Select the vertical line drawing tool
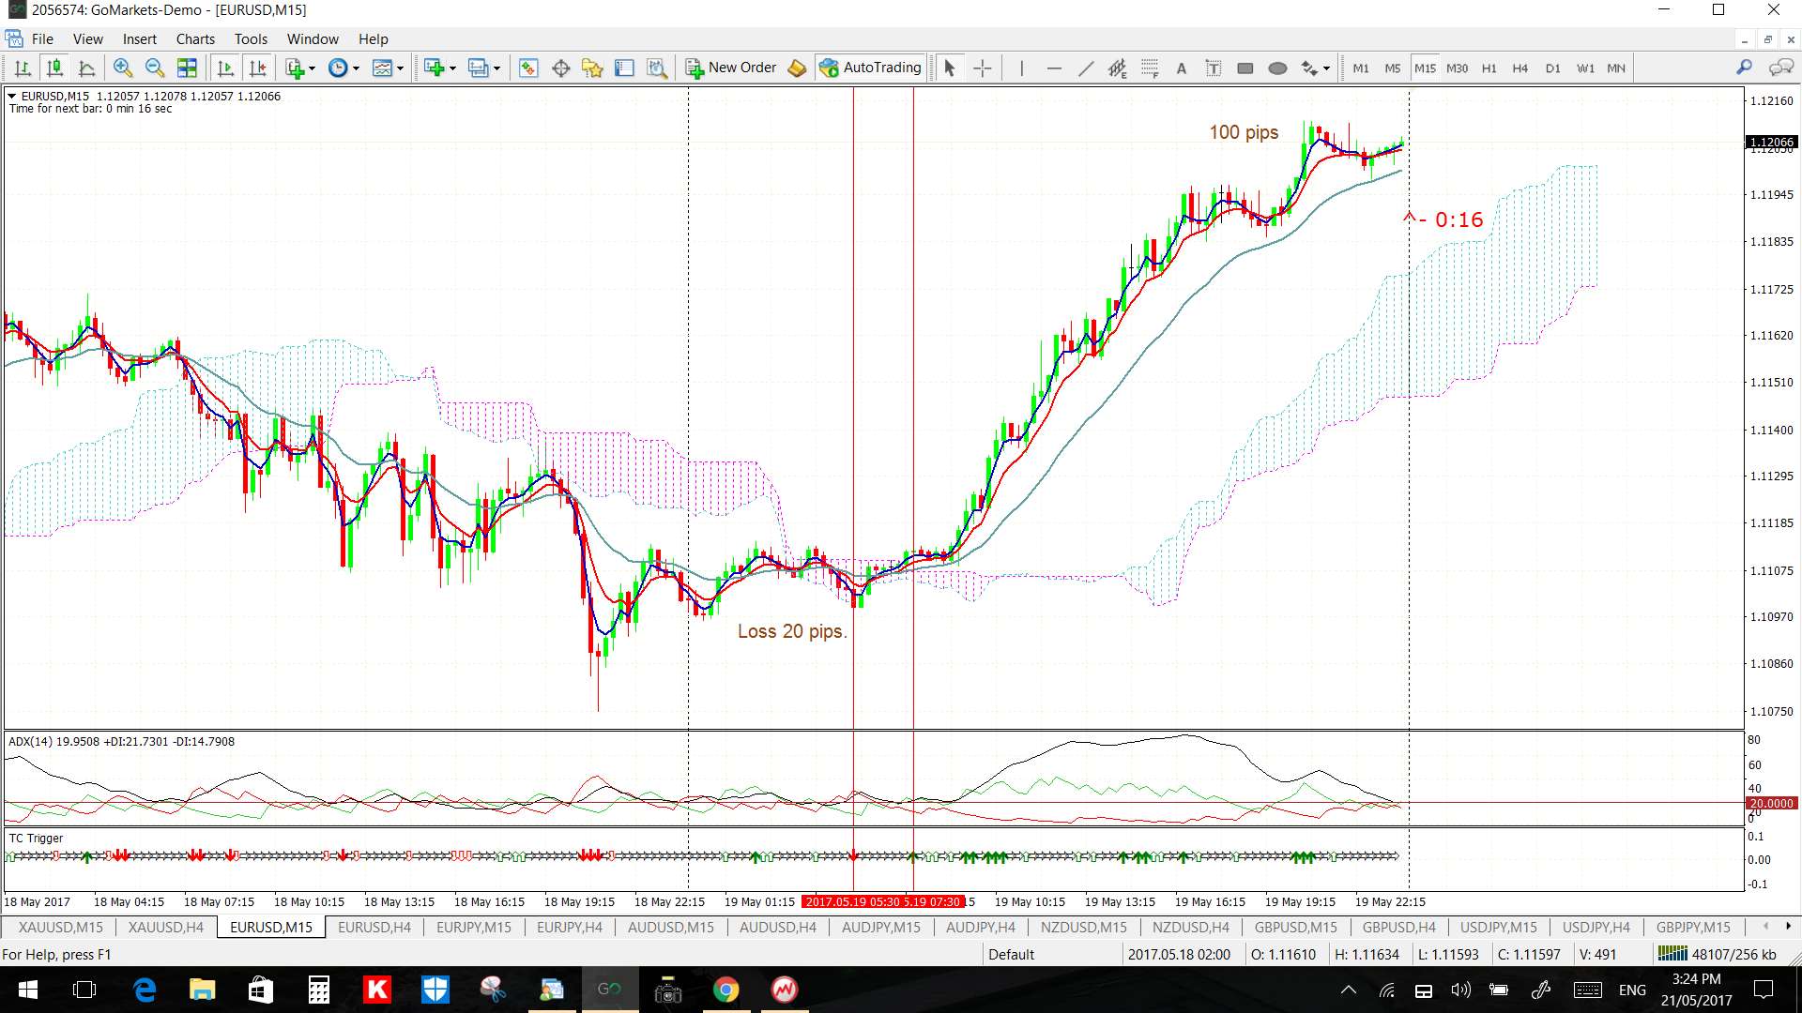The image size is (1802, 1013). pos(1021,68)
